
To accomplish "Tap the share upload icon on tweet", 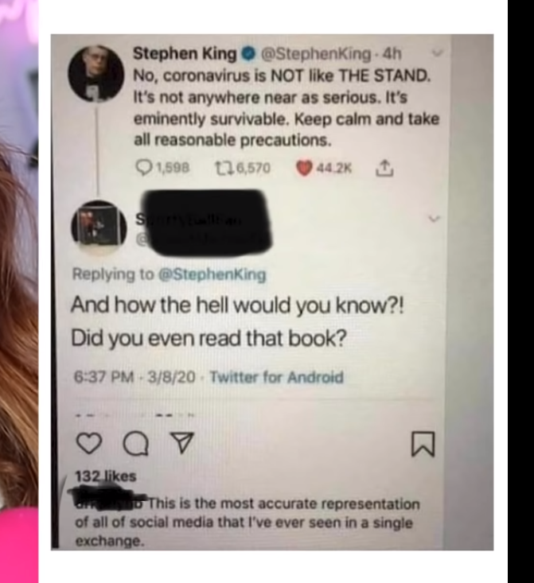I will pyautogui.click(x=384, y=168).
